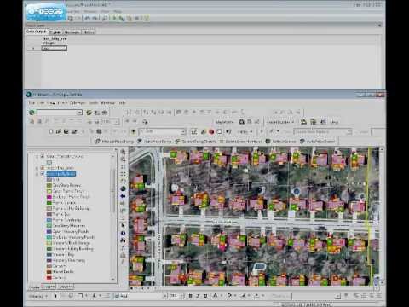Open the combo box next to the green globe
This screenshot has width=409, height=307.
click(x=79, y=113)
